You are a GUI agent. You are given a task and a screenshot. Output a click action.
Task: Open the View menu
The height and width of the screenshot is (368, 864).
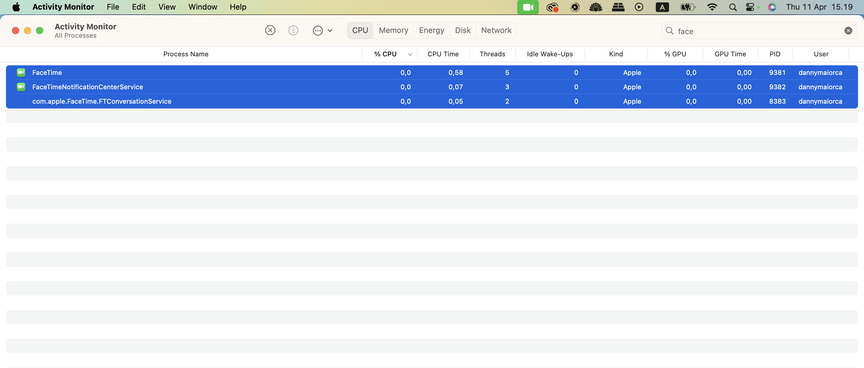pos(167,7)
